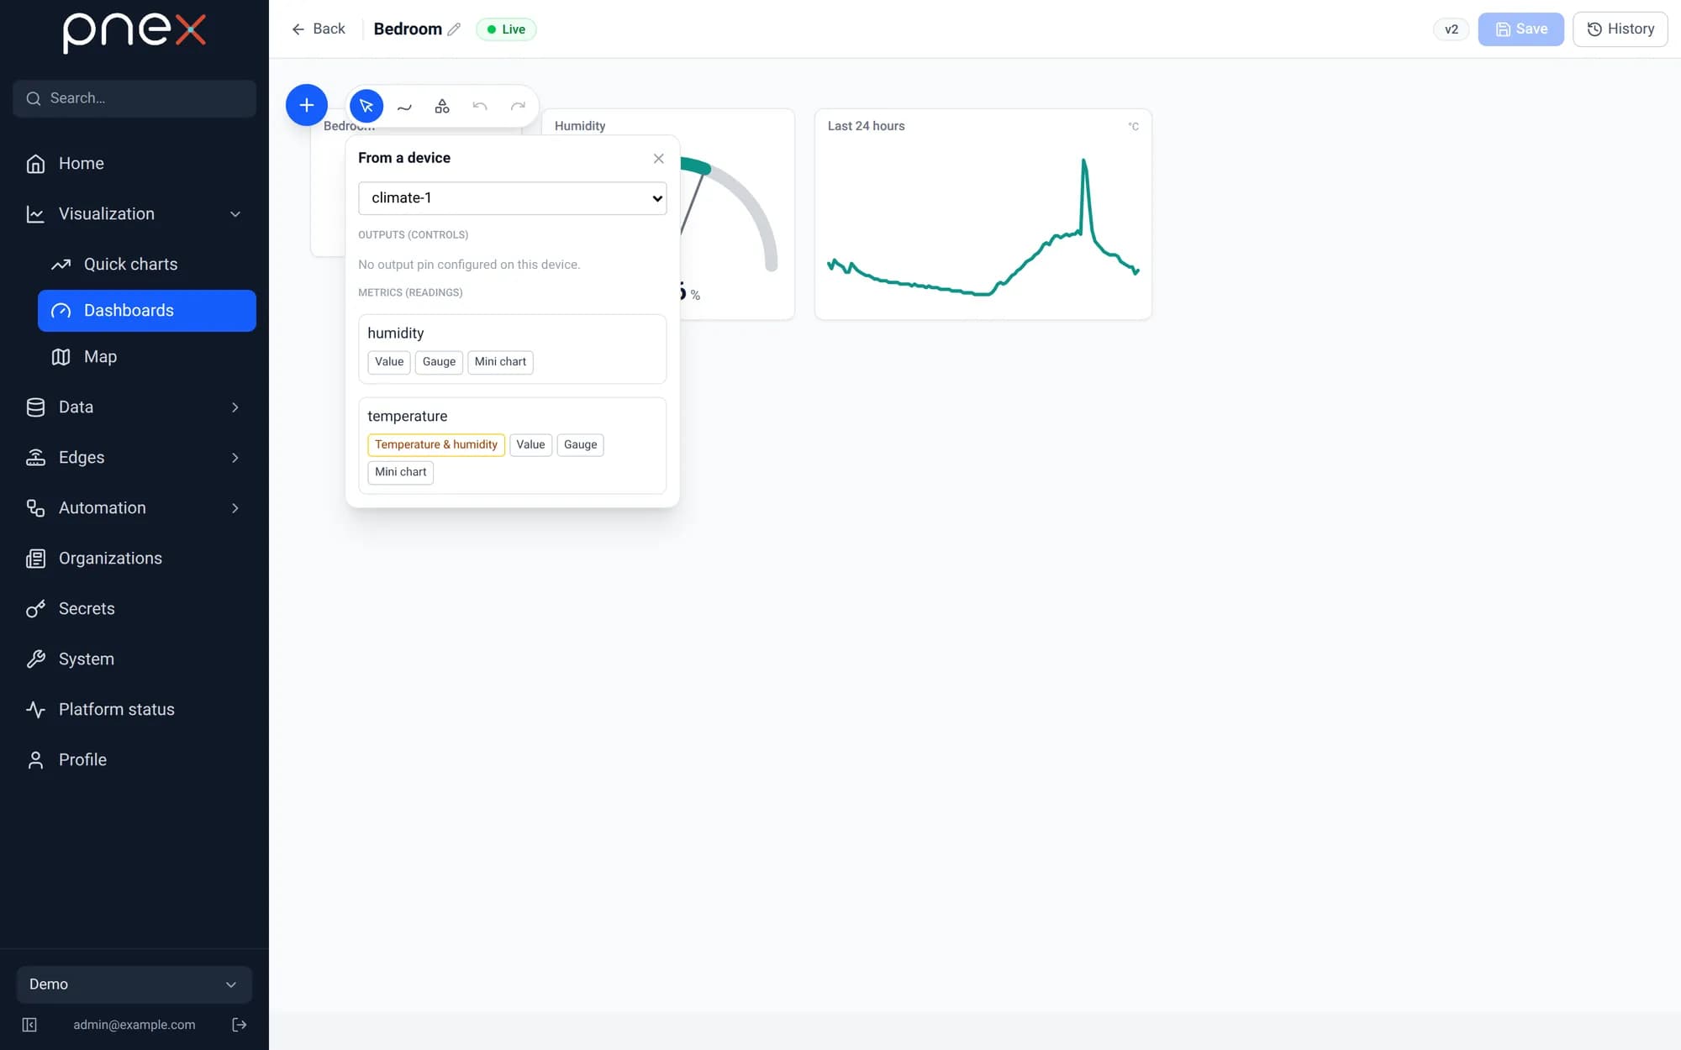
Task: Expand the Edges section
Action: (x=134, y=458)
